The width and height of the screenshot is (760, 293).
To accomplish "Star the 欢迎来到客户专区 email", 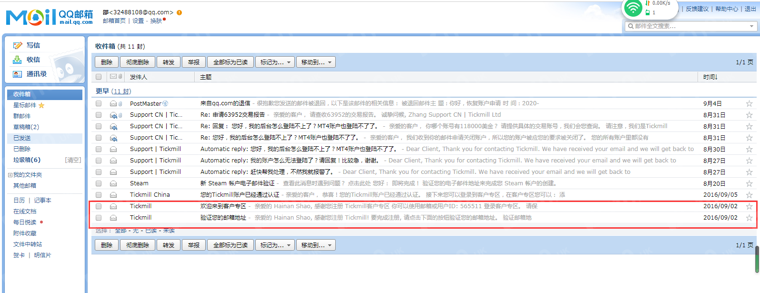I will click(749, 206).
